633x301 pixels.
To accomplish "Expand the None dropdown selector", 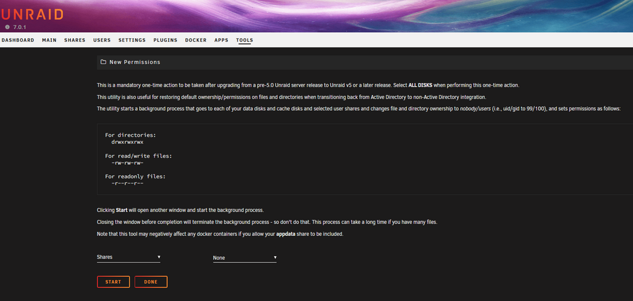I will click(x=244, y=258).
